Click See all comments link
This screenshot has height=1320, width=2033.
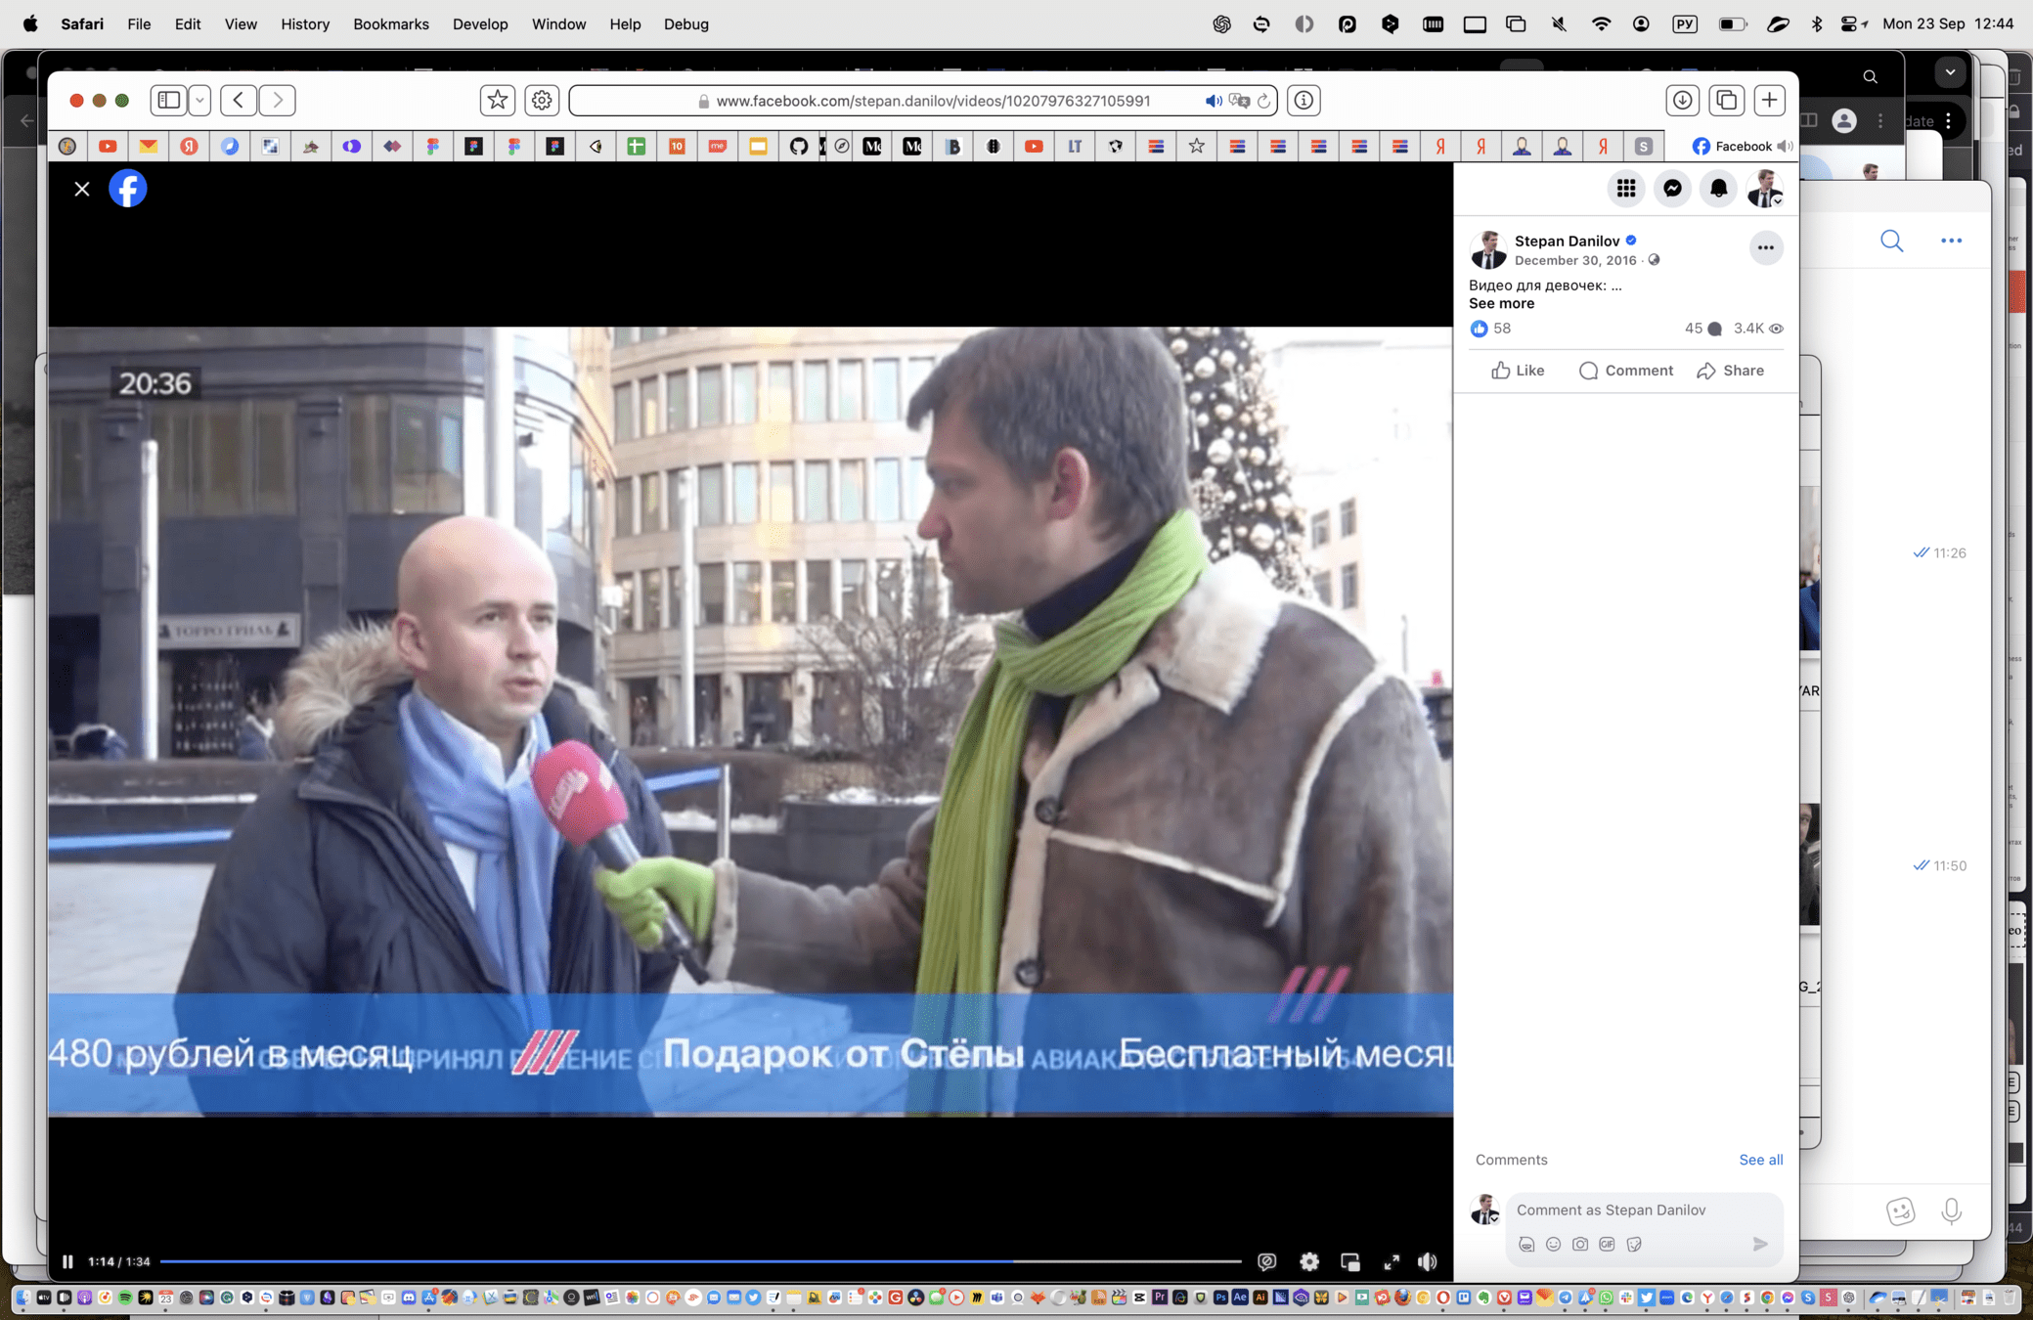click(1760, 1160)
